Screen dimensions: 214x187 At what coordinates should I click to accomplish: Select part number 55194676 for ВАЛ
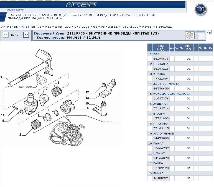[x=161, y=59]
